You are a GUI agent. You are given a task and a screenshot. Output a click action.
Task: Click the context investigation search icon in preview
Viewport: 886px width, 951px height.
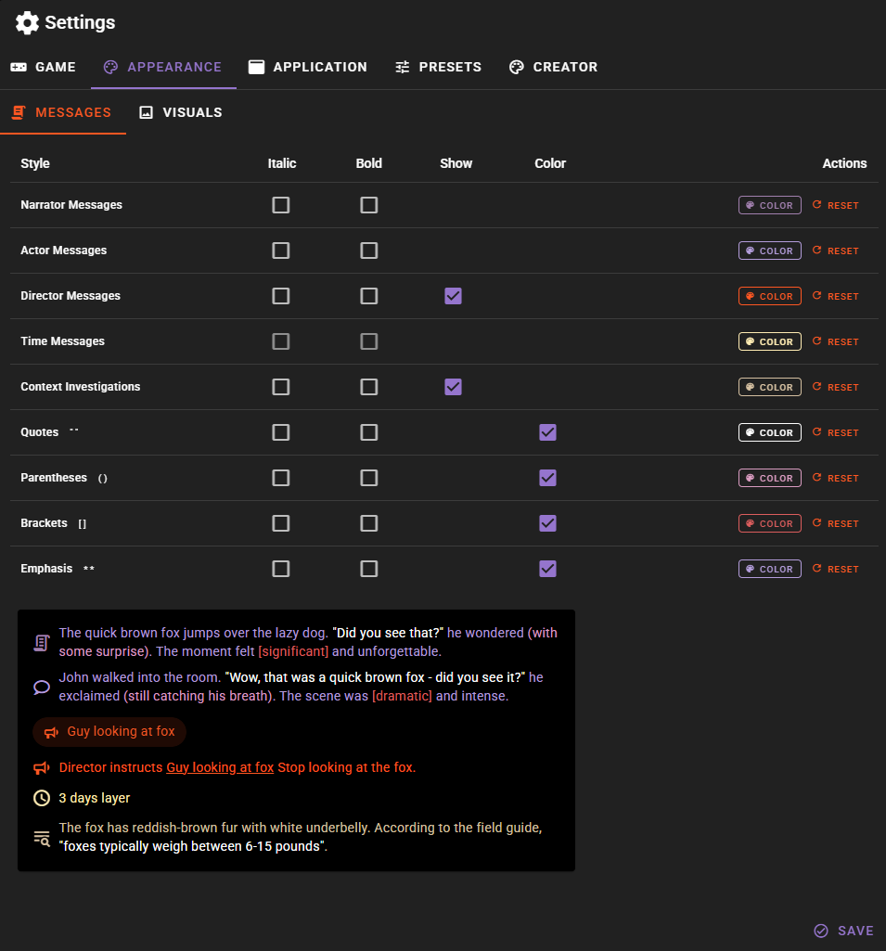coord(42,837)
